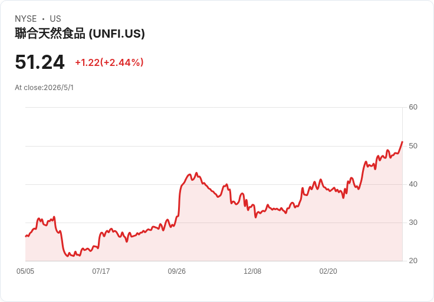Click the 50 price axis label

coord(413,145)
